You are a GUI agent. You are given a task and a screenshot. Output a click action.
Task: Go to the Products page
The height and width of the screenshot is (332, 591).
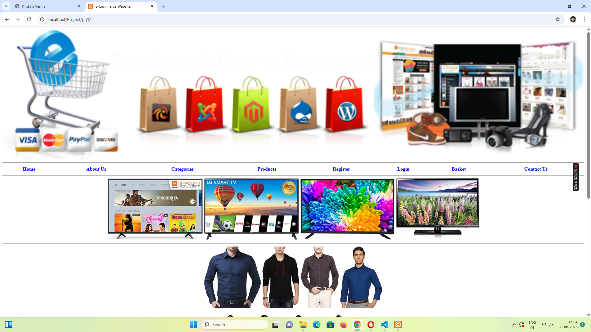[267, 169]
